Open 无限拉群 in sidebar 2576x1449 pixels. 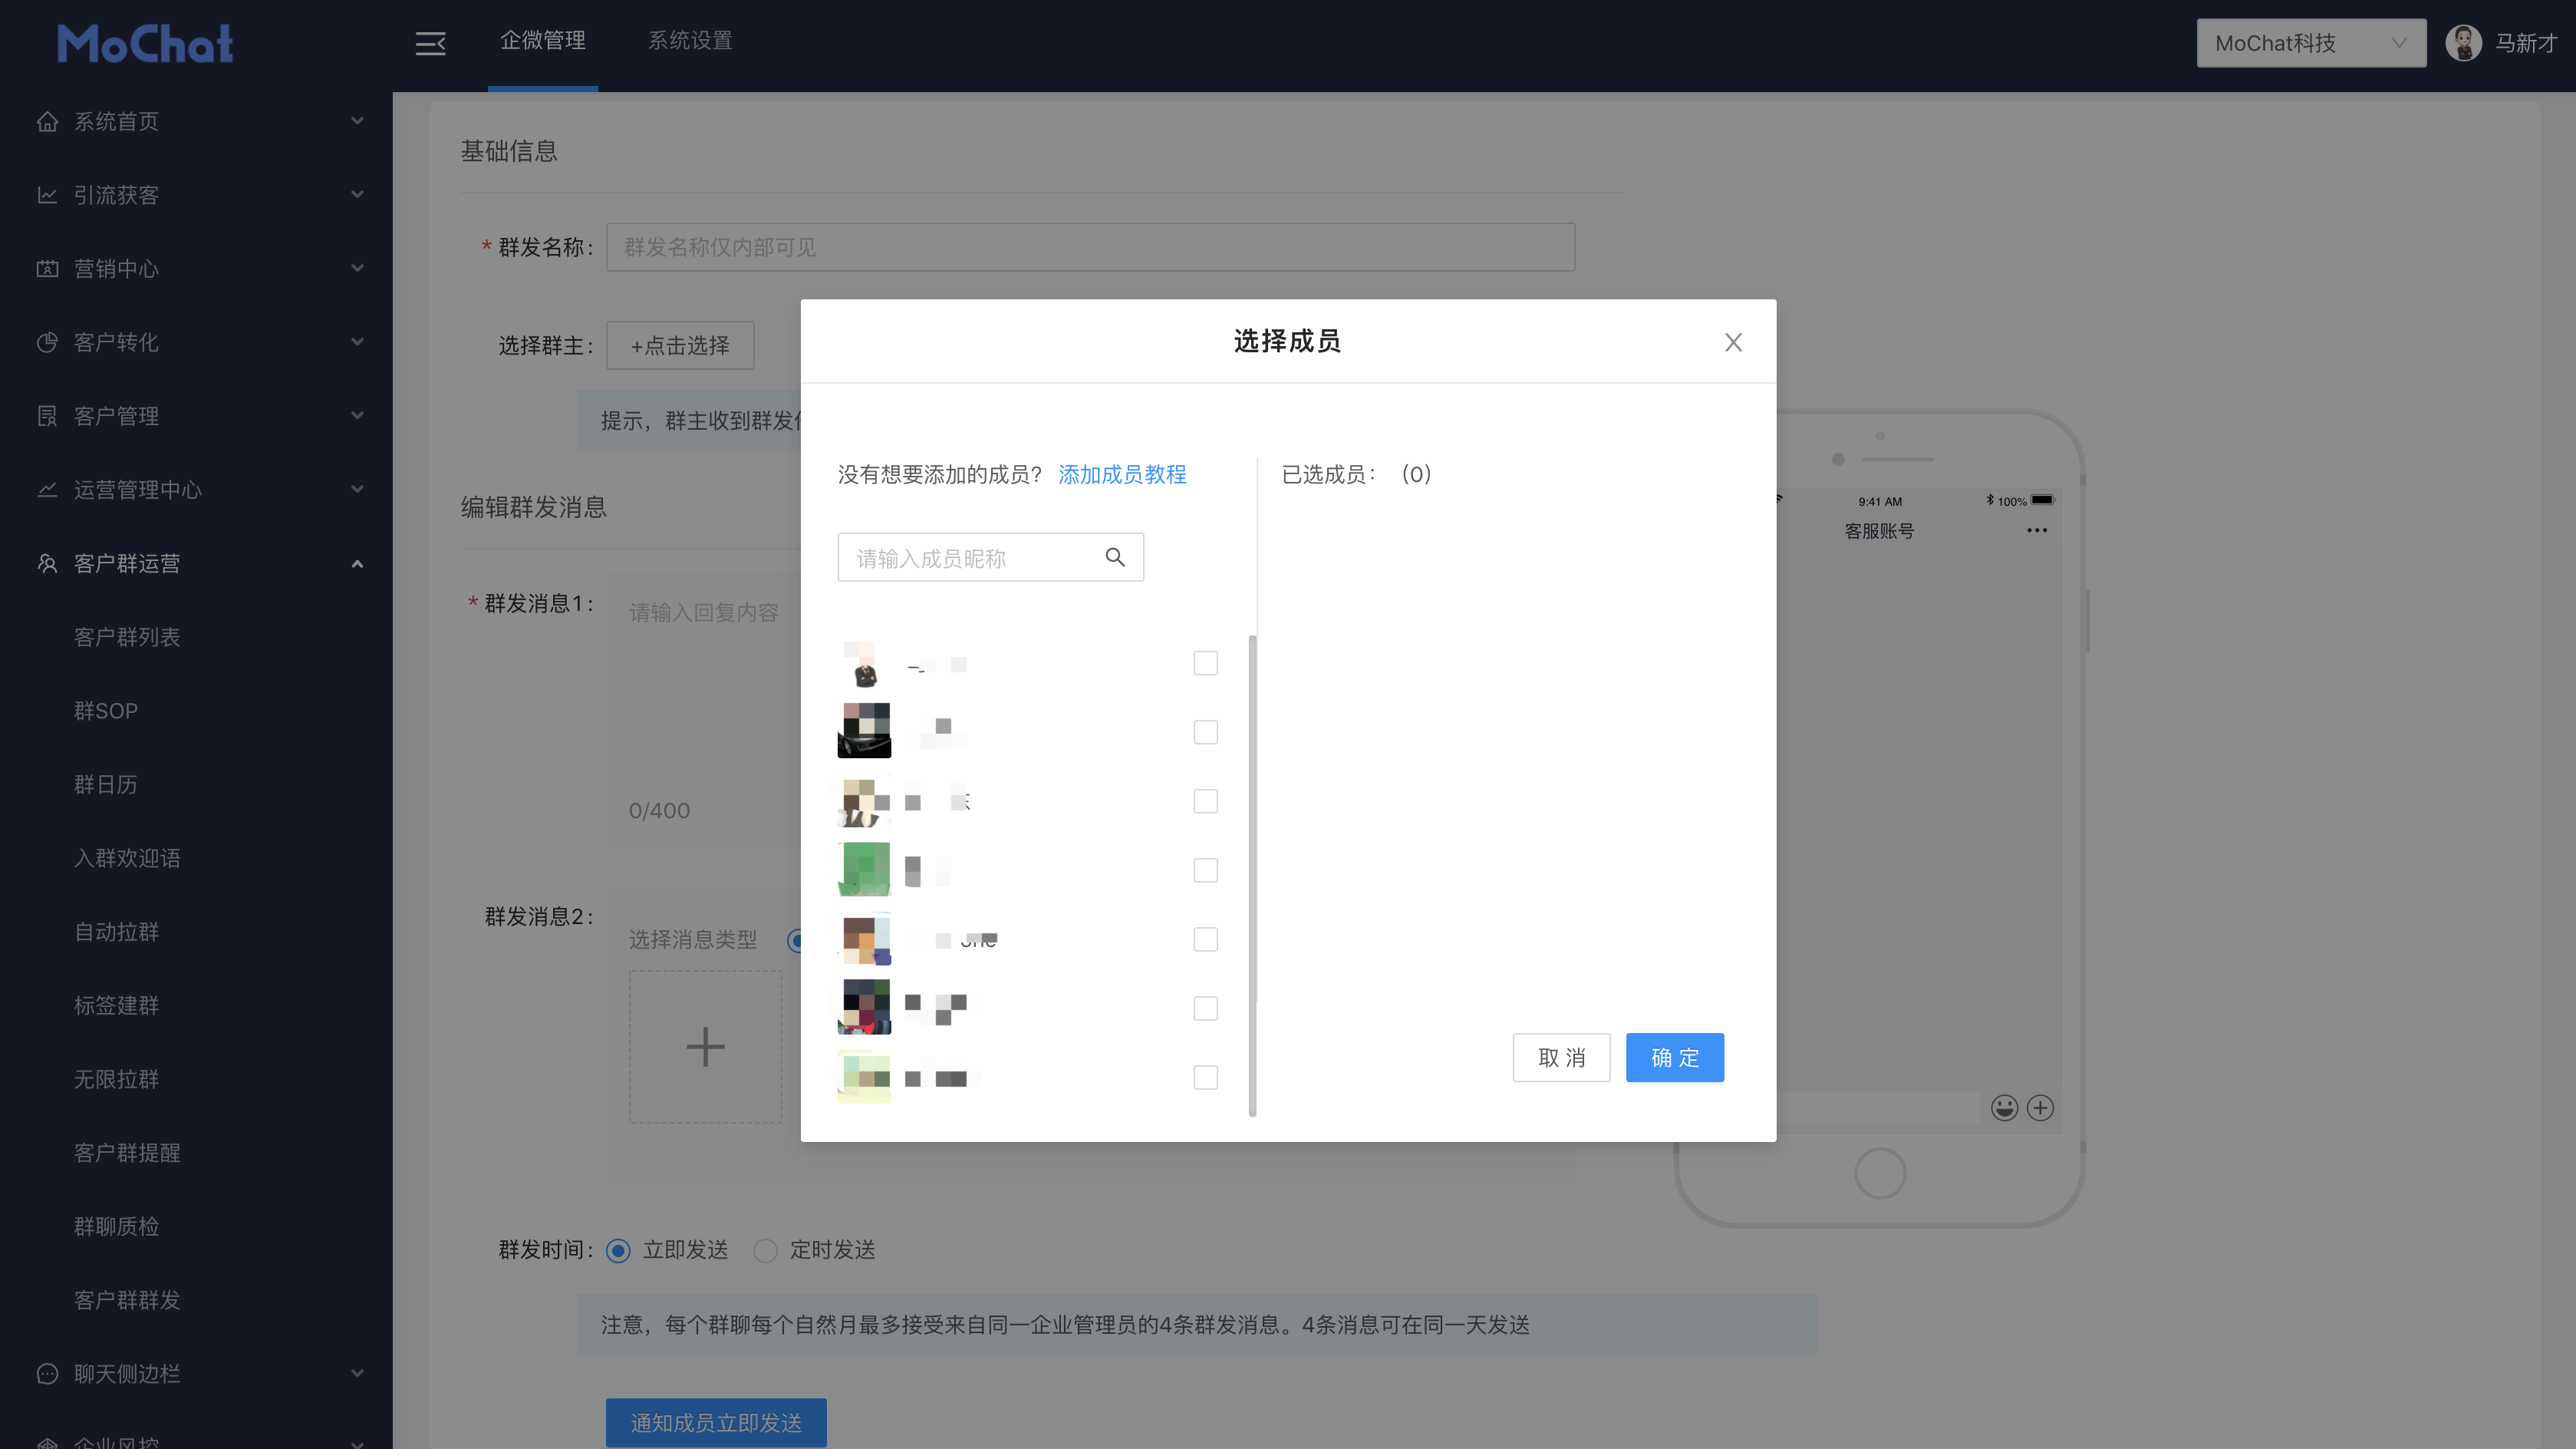click(117, 1080)
